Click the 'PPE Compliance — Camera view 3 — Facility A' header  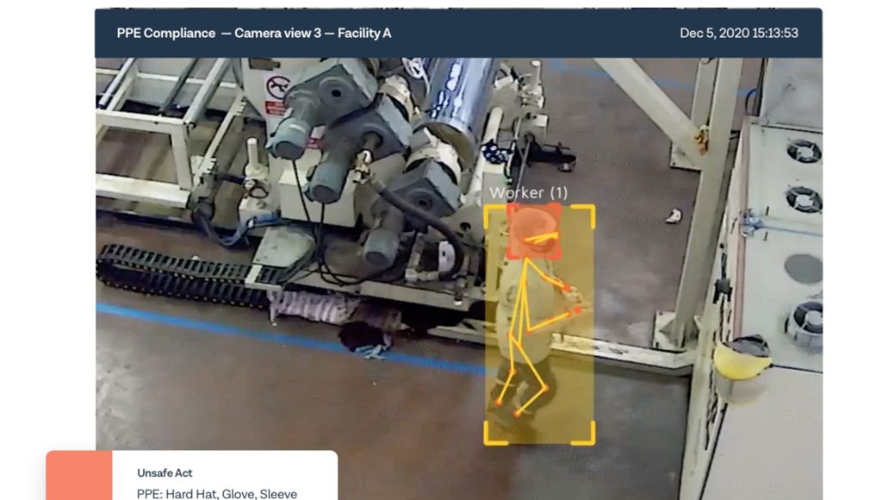pyautogui.click(x=254, y=34)
